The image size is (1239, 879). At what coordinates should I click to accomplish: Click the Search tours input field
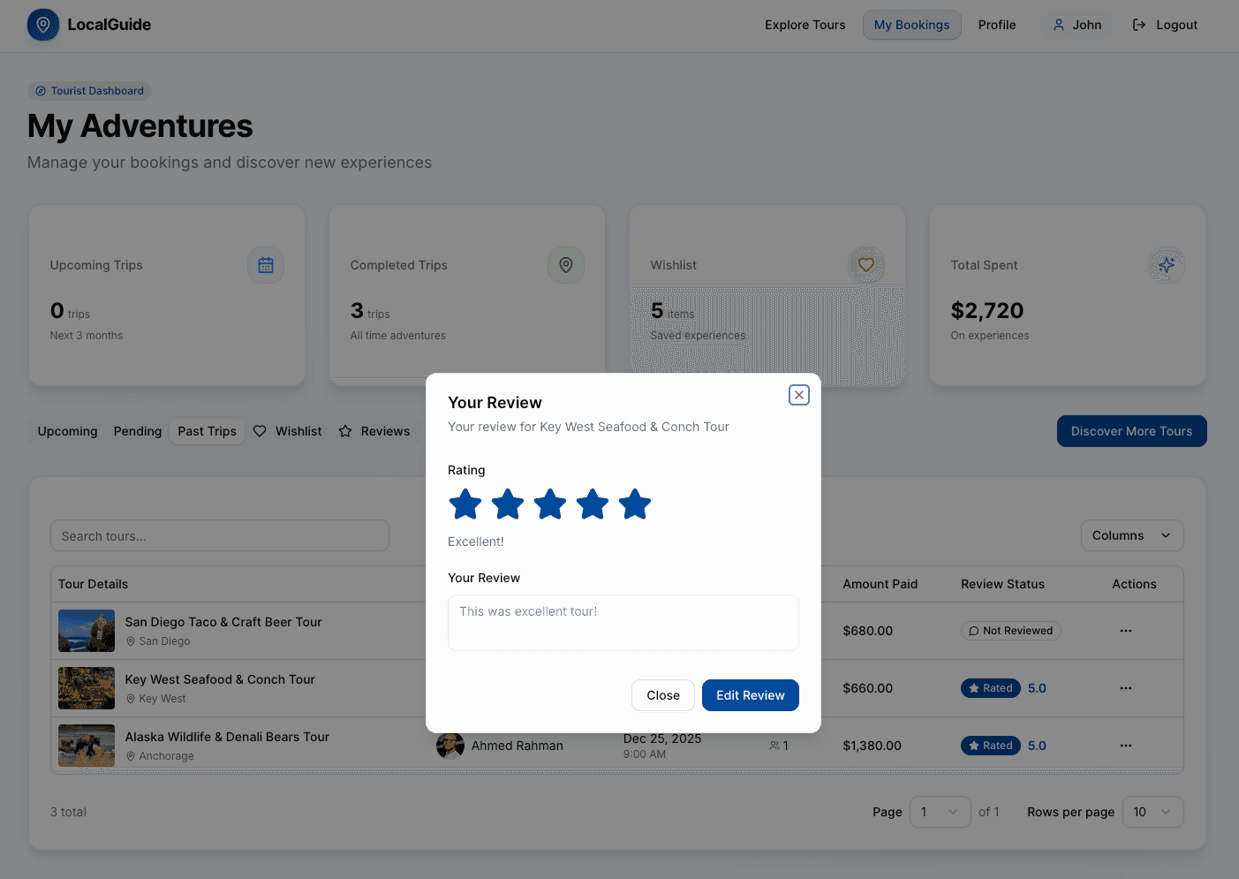219,535
